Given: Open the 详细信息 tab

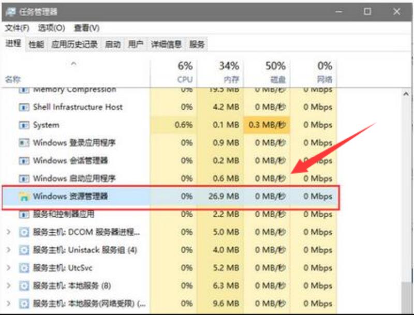Looking at the screenshot, I should click(166, 44).
